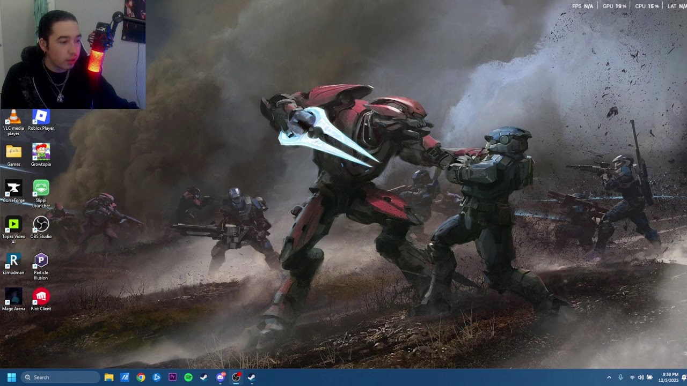Click the battery icon in the system tray
The width and height of the screenshot is (687, 386).
pyautogui.click(x=649, y=377)
